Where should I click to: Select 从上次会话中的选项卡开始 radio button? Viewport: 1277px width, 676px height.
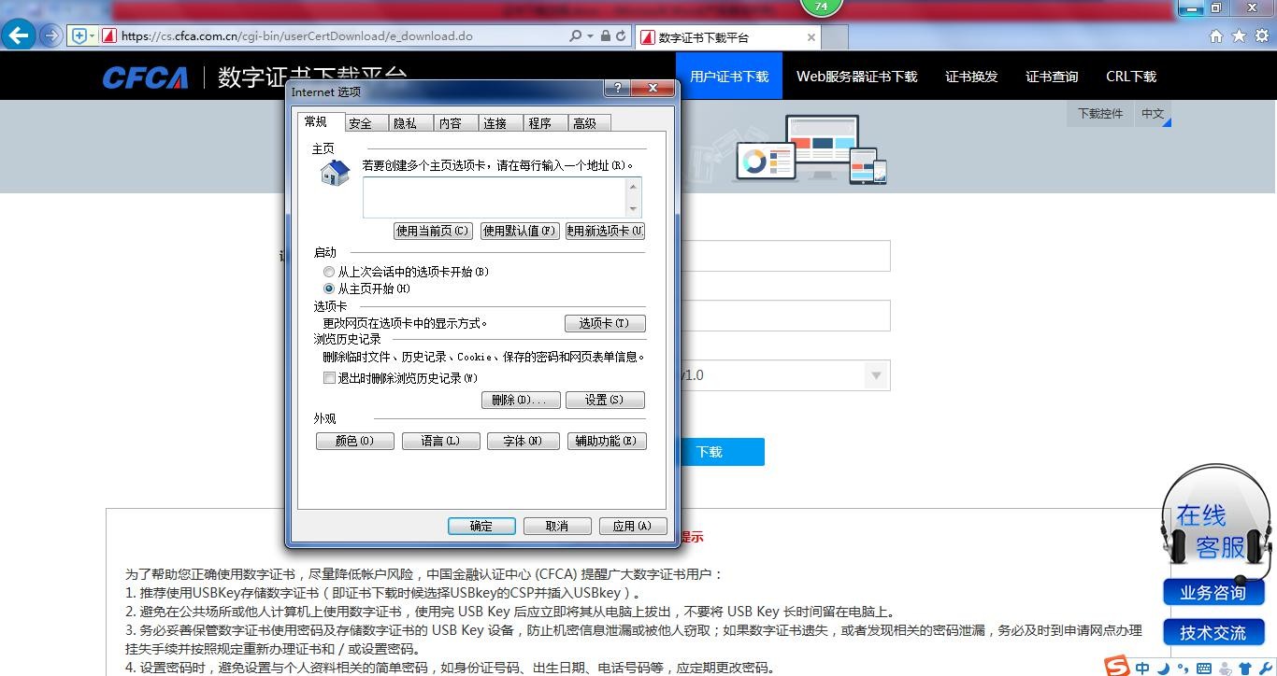329,272
